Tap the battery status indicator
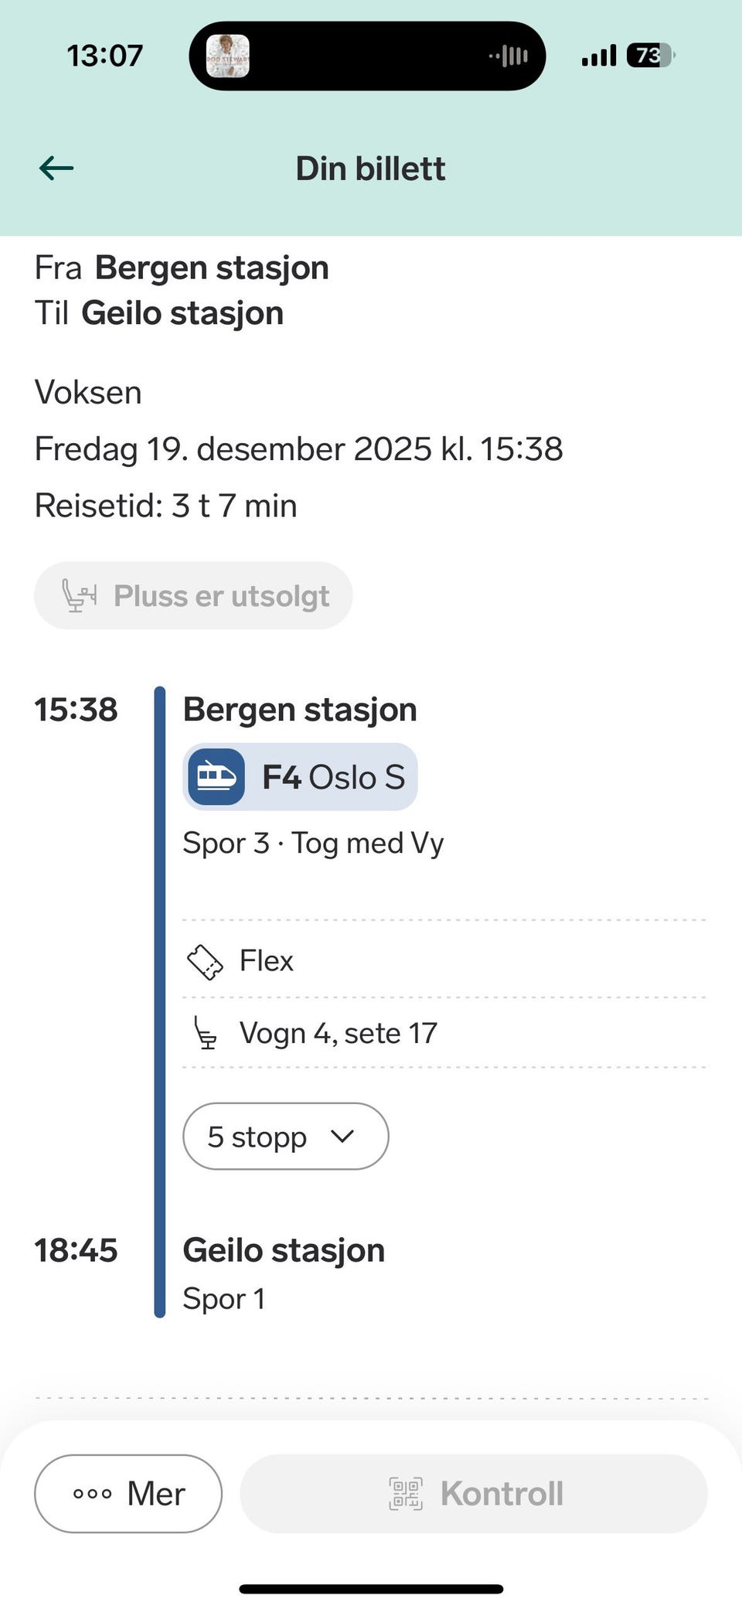 (649, 56)
